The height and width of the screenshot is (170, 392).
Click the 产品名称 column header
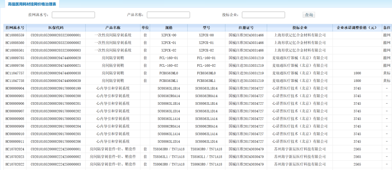(x=113, y=28)
